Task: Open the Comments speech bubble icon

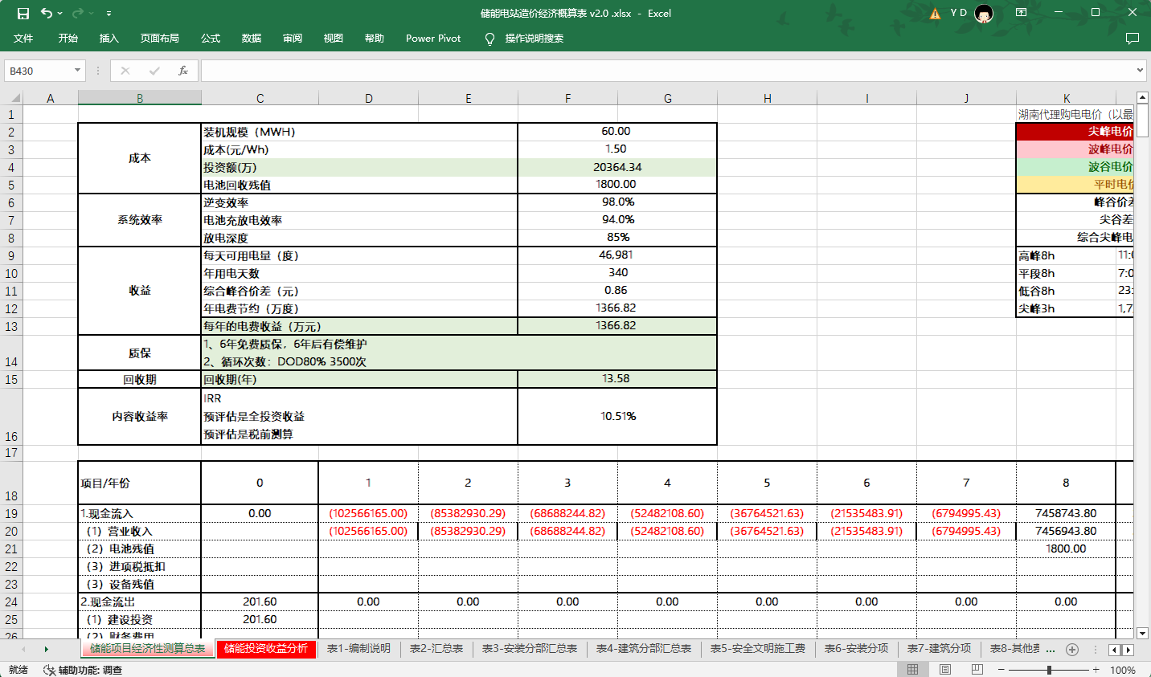Action: tap(1132, 39)
